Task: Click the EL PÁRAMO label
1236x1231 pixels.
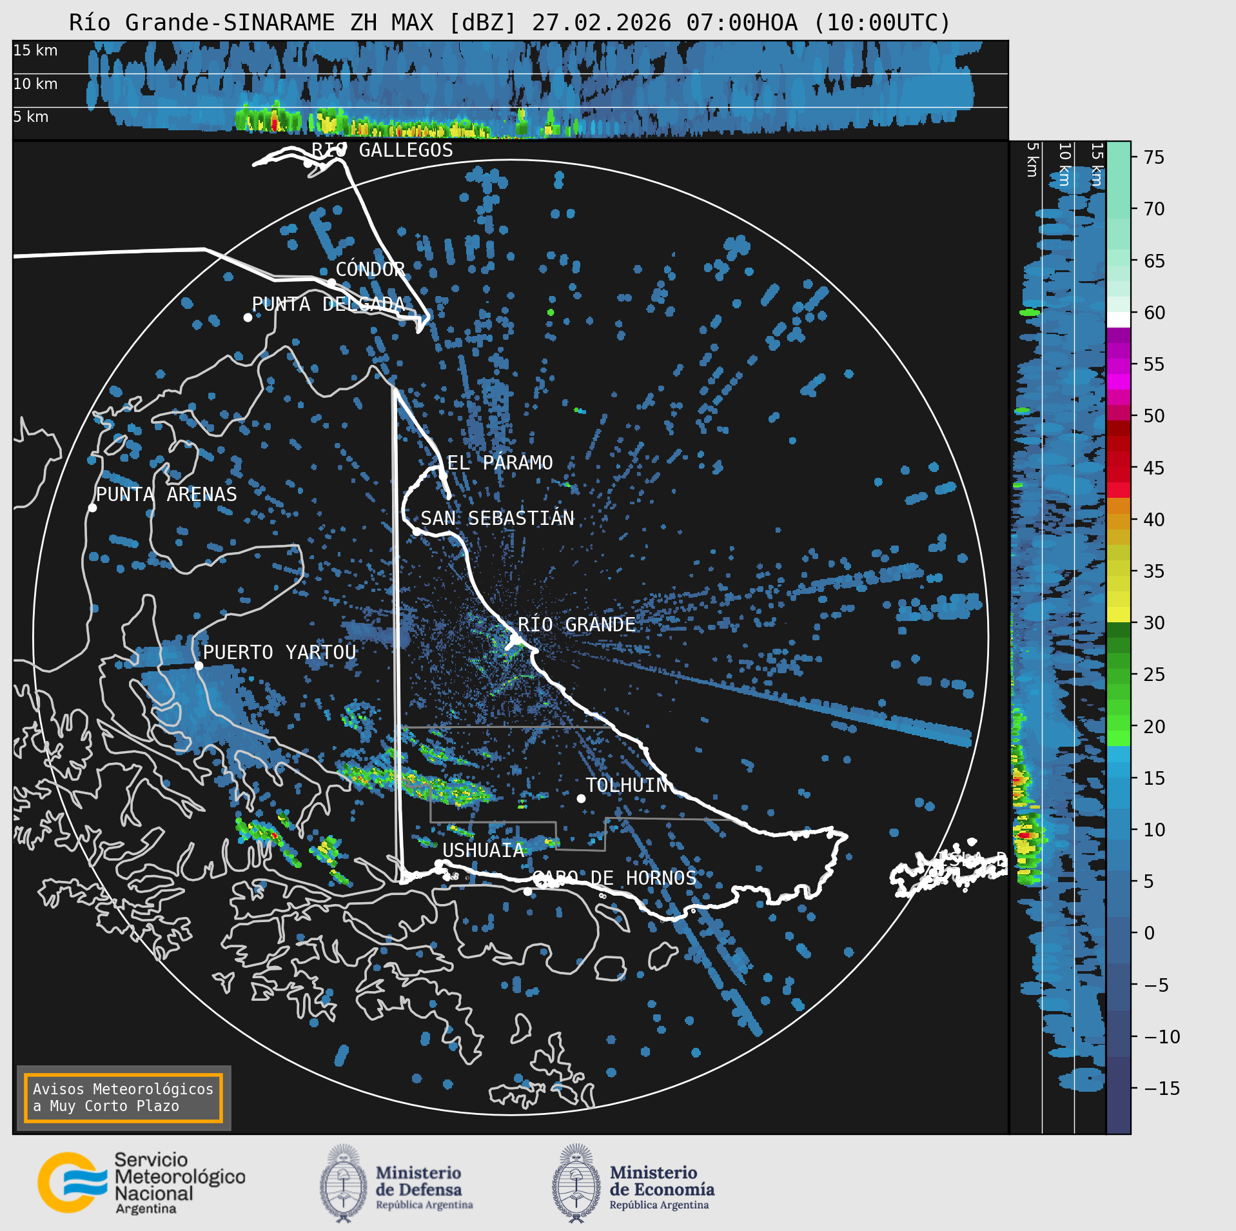Action: click(x=500, y=462)
